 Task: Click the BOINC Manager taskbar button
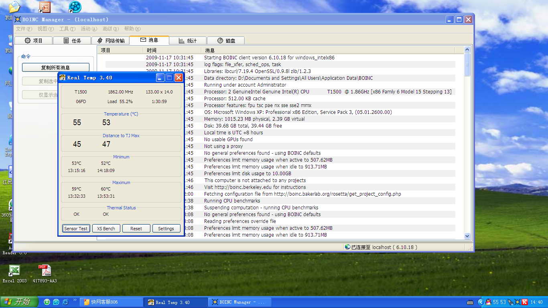click(240, 302)
